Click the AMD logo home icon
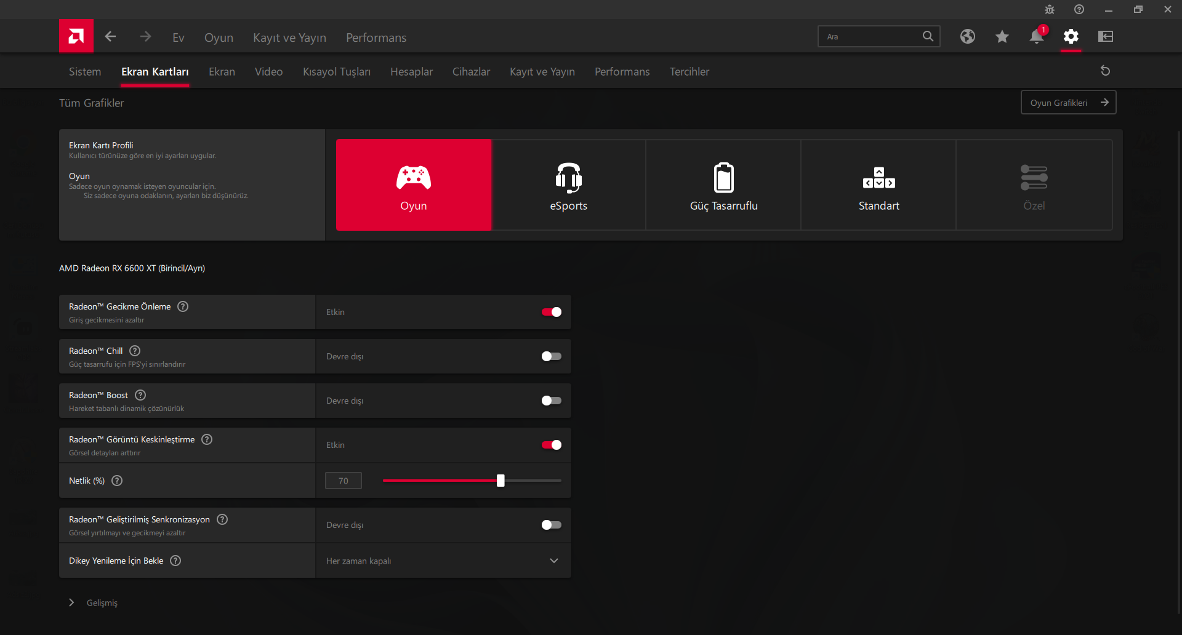This screenshot has height=635, width=1182. [x=76, y=36]
